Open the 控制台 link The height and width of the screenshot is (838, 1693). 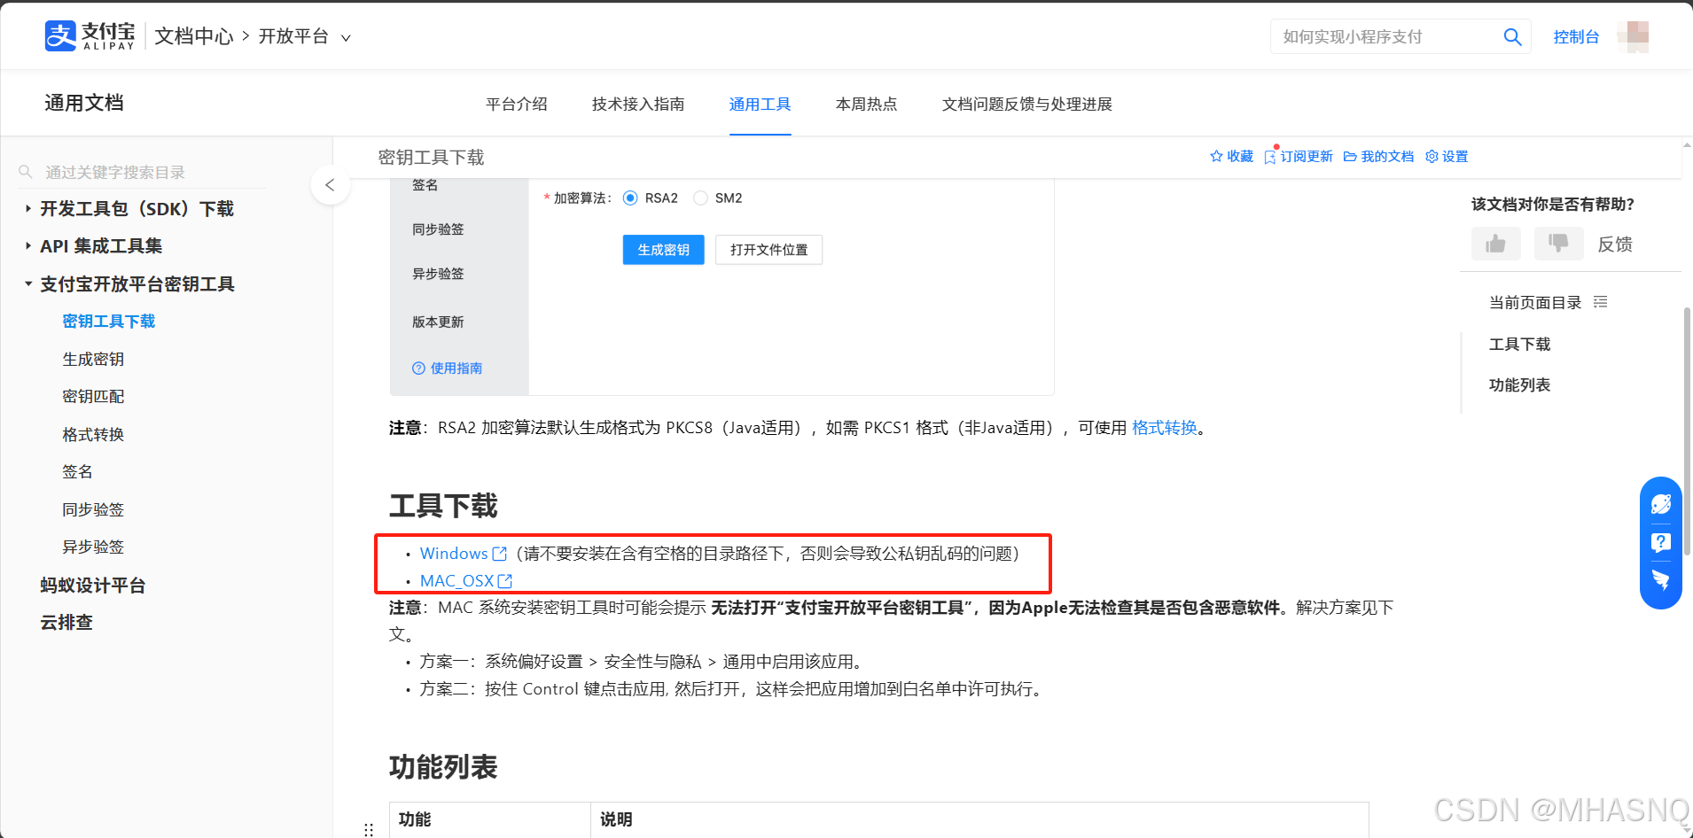(1576, 37)
